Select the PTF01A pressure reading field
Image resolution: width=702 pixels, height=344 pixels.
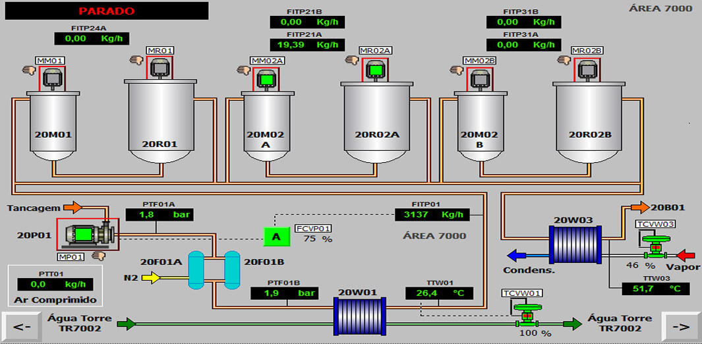pos(156,214)
